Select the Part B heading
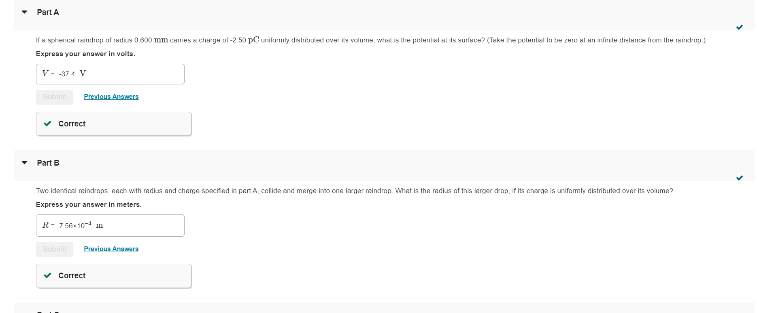Screen dimensions: 757x313 click(48, 163)
